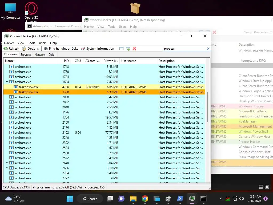Open the Hacker menu in the front window
Viewport: 273px width, 205px height.
point(9,43)
